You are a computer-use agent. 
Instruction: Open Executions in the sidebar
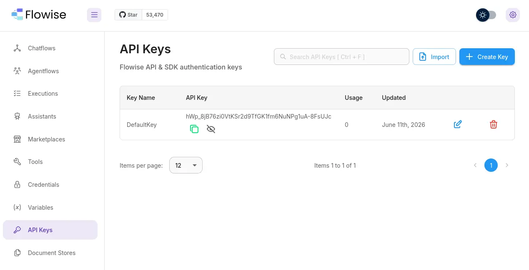click(50, 94)
